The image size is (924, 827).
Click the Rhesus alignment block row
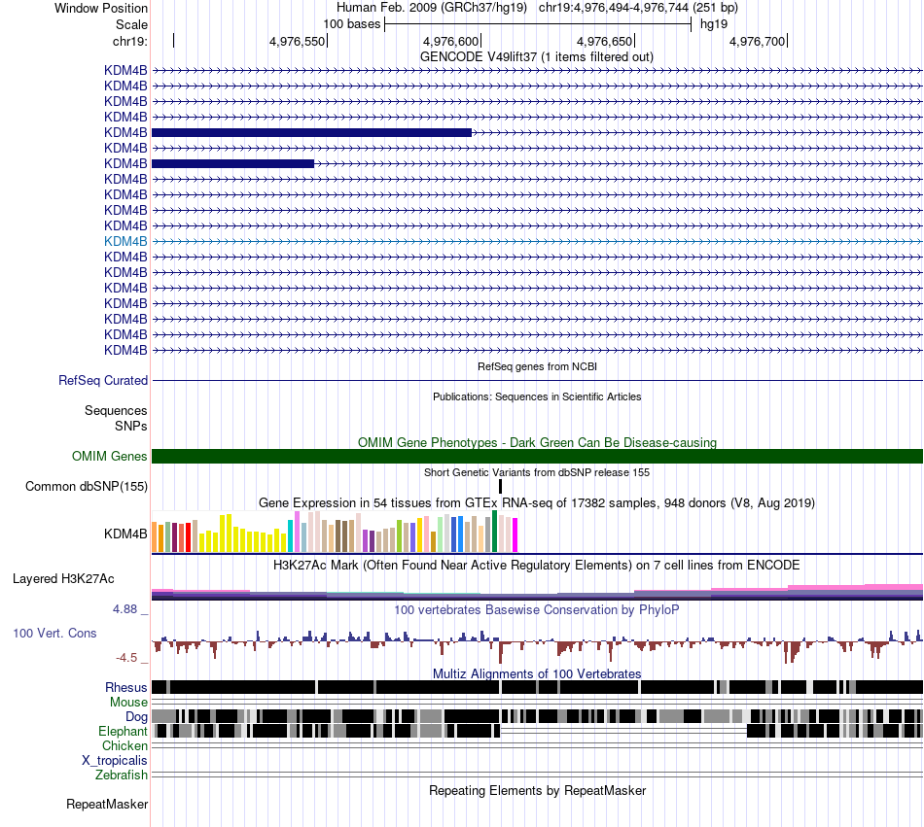pos(537,687)
